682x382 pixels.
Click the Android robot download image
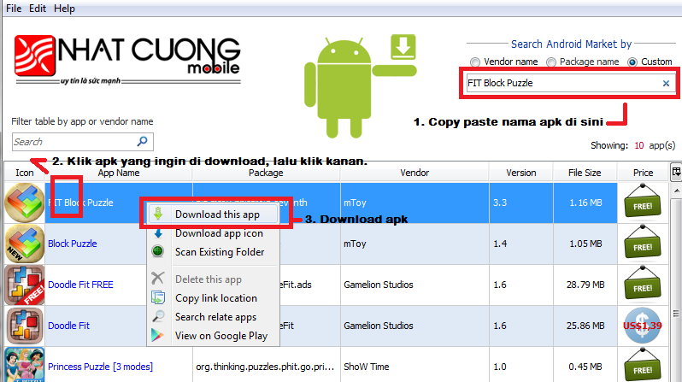(360, 86)
